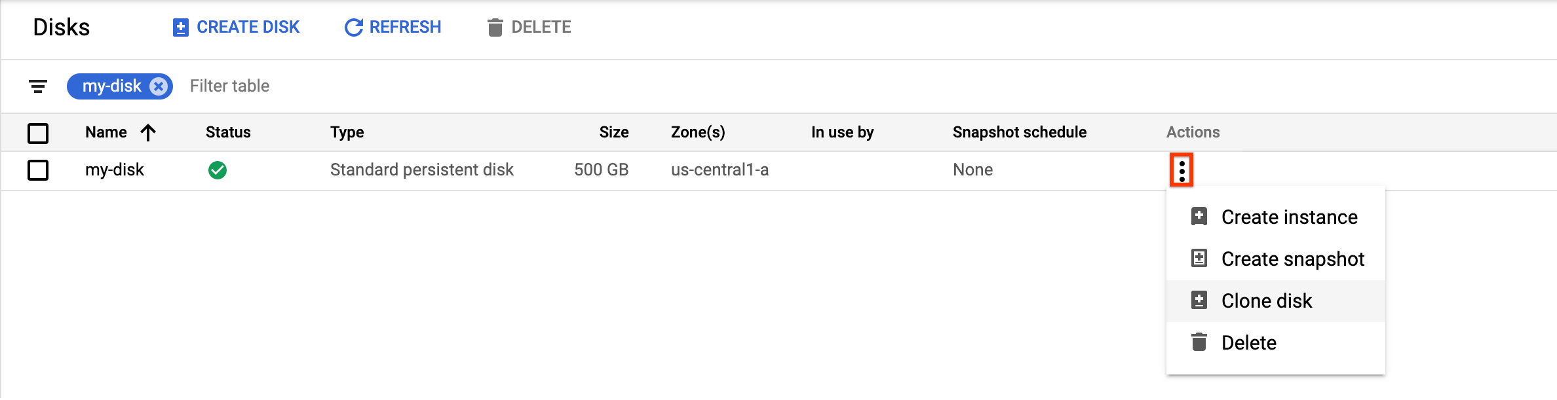Image resolution: width=1557 pixels, height=400 pixels.
Task: Click the Create snapshot icon in menu
Action: click(1199, 259)
